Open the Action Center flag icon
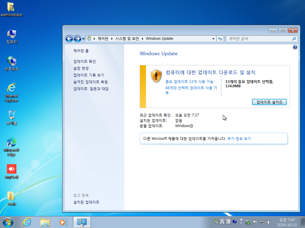Image resolution: width=305 pixels, height=228 pixels. coord(255,222)
